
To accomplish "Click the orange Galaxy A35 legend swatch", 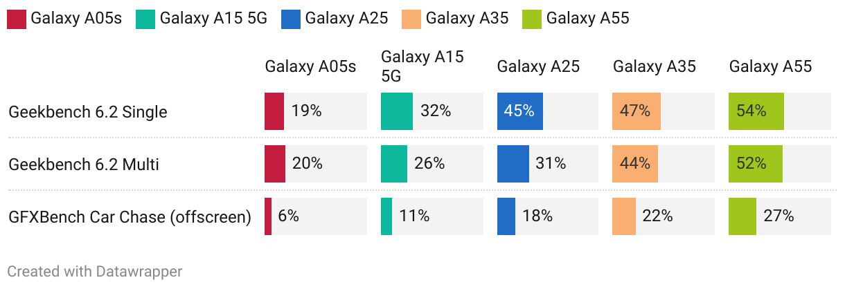I will click(411, 19).
